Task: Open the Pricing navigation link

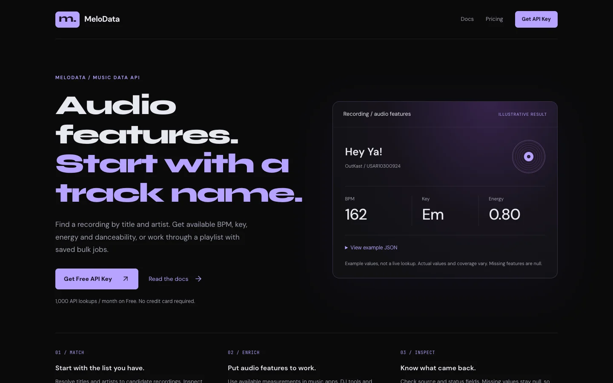Action: click(x=494, y=19)
